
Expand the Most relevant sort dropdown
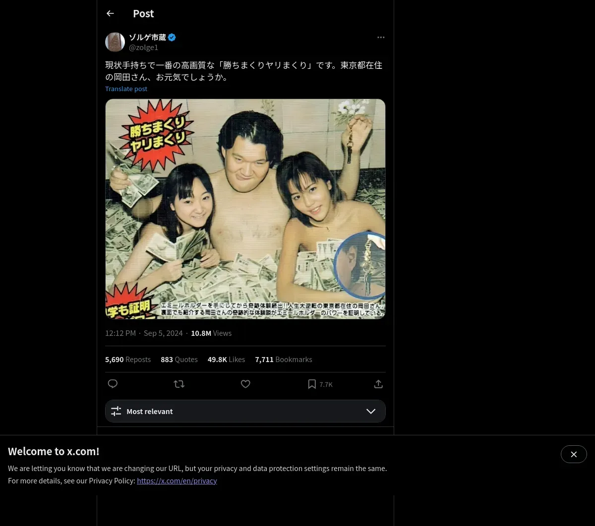245,411
